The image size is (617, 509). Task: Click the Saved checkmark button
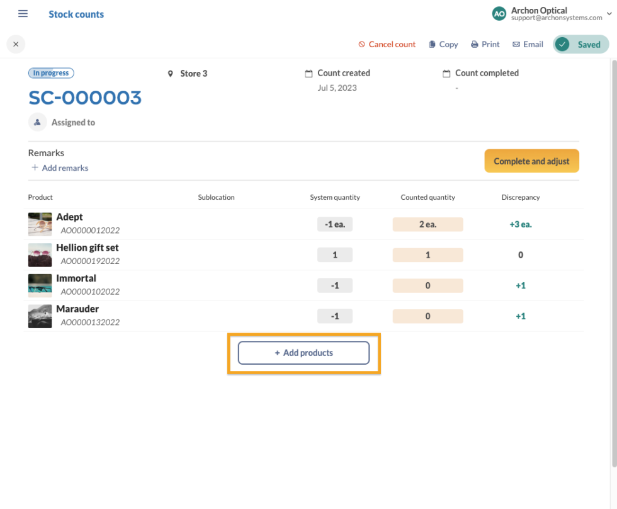(580, 45)
